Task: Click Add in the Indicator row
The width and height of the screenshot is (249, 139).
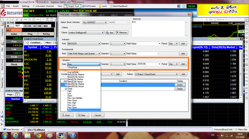Action: (183, 43)
